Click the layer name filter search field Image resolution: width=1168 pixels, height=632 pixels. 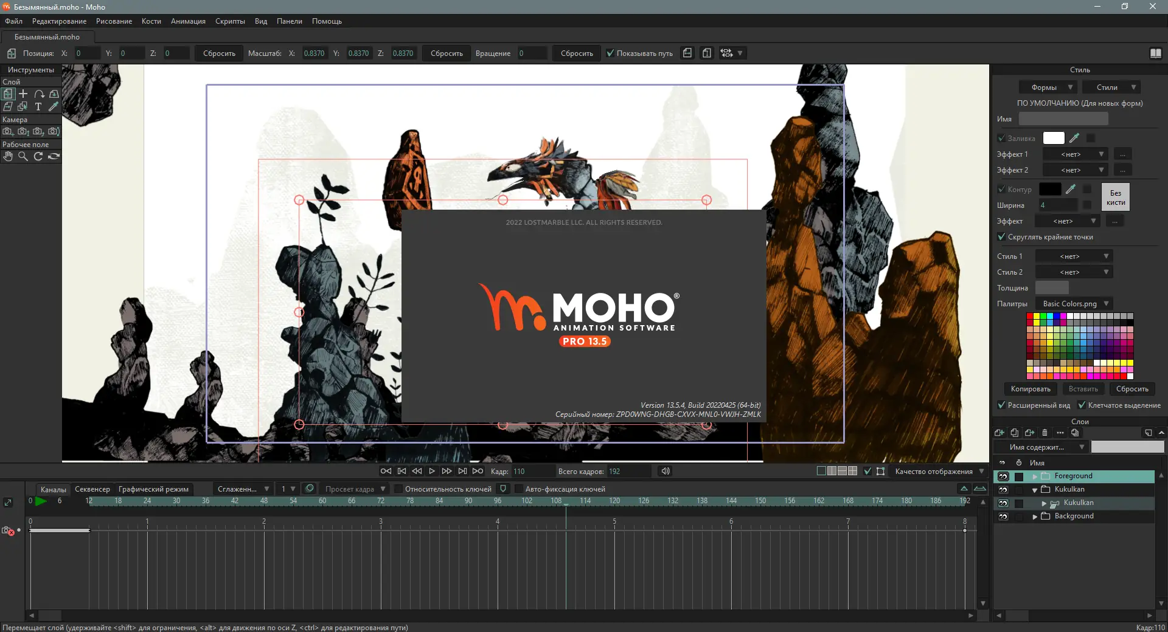click(1127, 447)
